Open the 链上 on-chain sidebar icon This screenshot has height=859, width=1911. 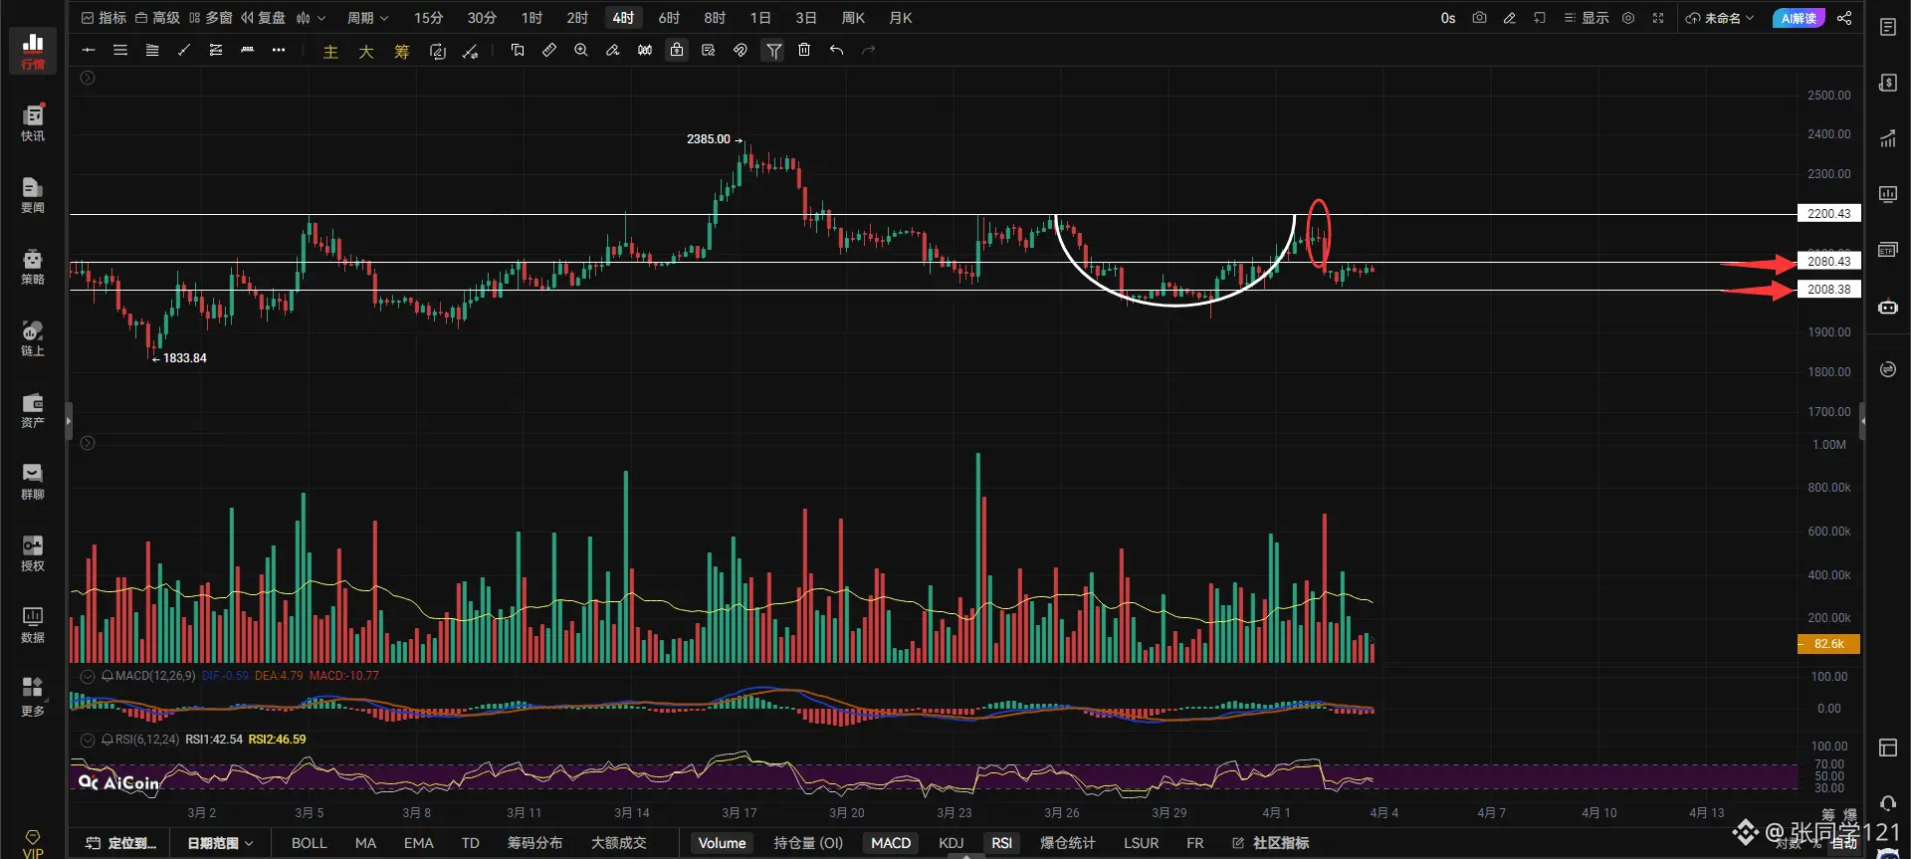(33, 336)
